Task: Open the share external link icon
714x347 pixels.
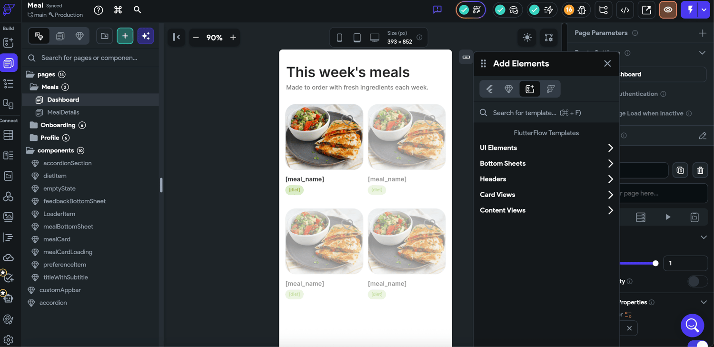Action: [x=646, y=10]
